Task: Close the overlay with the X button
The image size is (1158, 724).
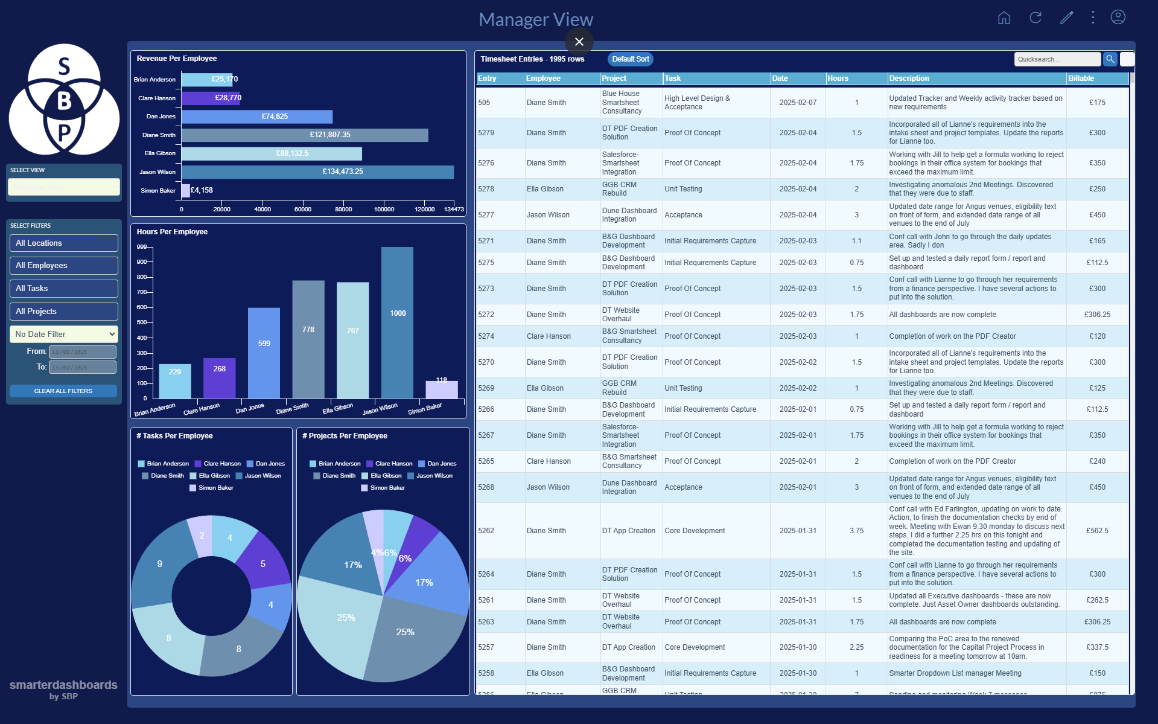Action: pos(579,42)
